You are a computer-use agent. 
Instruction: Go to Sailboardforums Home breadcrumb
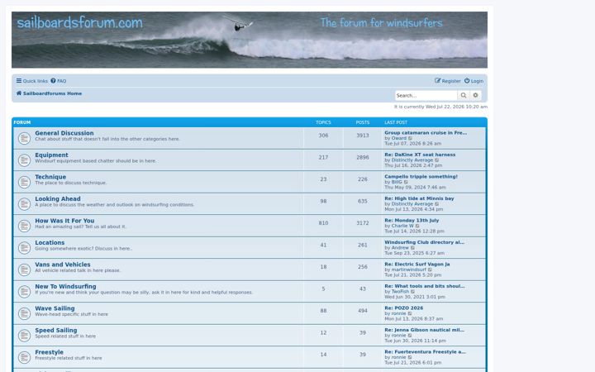coord(49,93)
